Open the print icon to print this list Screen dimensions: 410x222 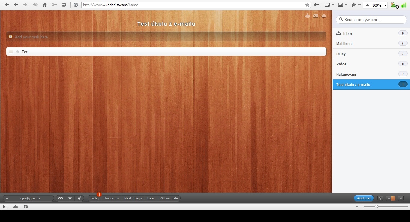pos(307,16)
